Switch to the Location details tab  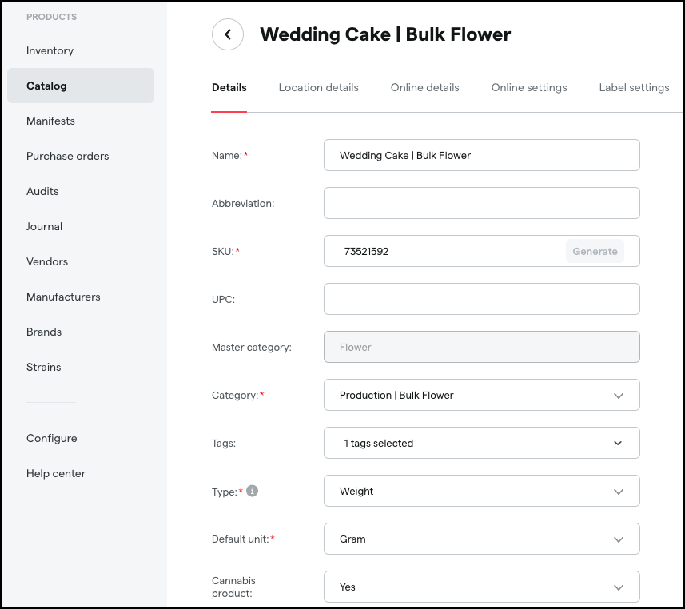tap(318, 87)
